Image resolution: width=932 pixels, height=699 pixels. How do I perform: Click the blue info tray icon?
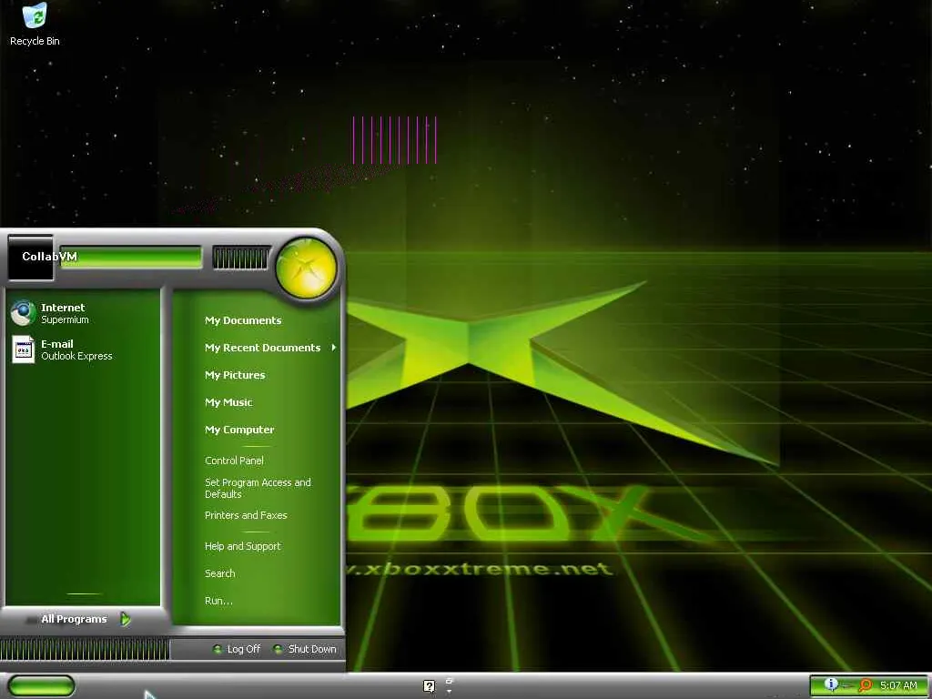pos(831,684)
